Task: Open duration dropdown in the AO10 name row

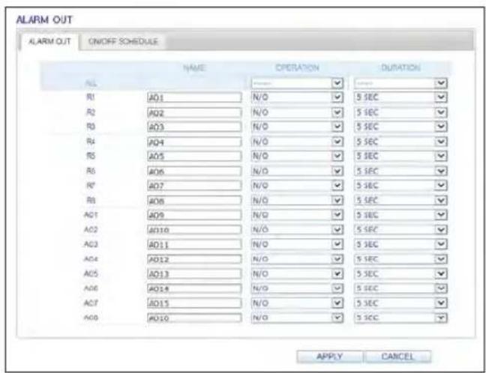Action: coord(400,230)
